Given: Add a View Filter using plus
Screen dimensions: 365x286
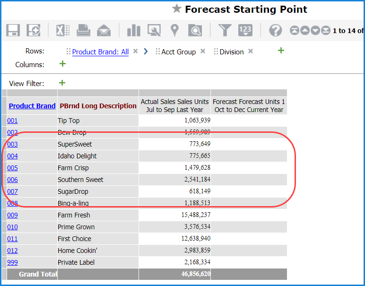Looking at the screenshot, I should tap(62, 83).
